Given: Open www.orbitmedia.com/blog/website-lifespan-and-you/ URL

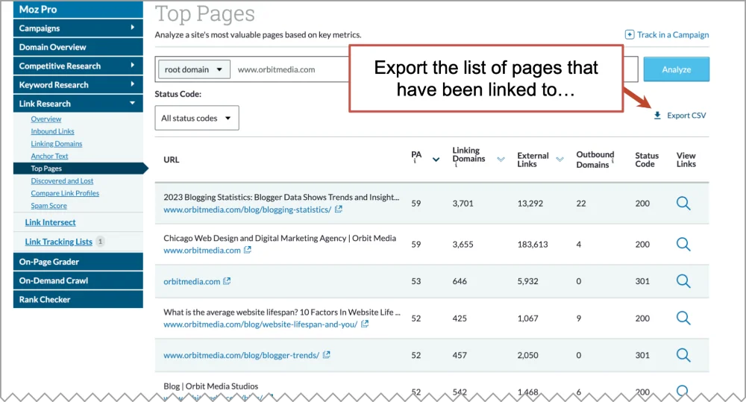Looking at the screenshot, I should tap(260, 324).
